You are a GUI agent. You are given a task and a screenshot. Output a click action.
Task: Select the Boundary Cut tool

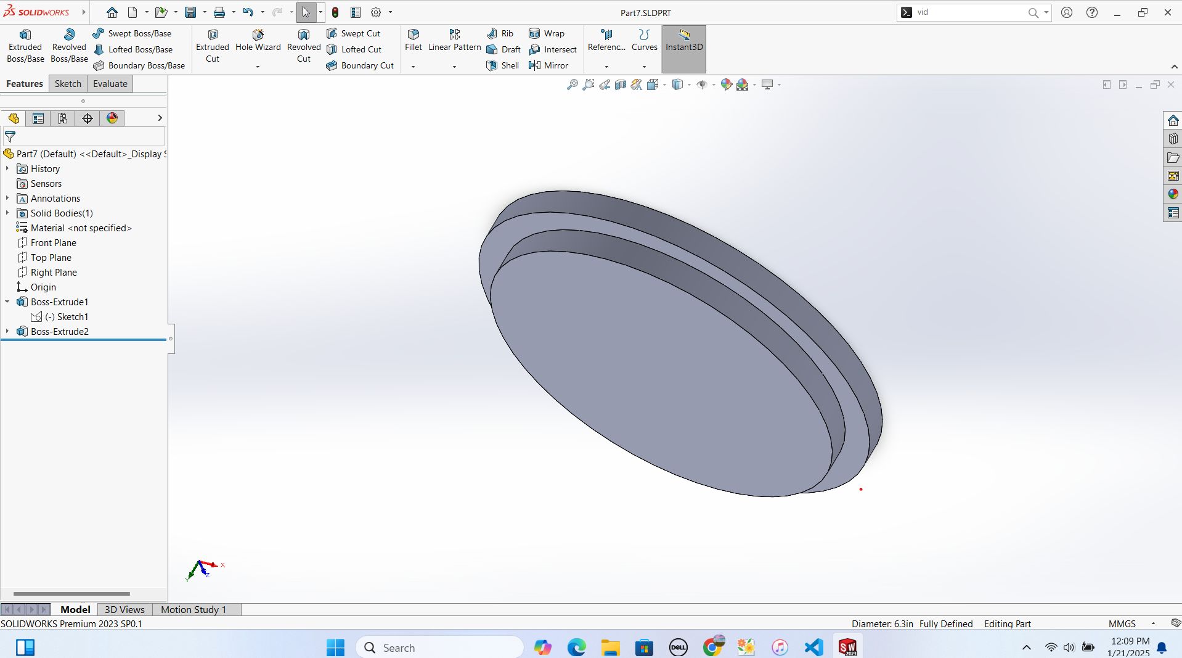tap(361, 65)
